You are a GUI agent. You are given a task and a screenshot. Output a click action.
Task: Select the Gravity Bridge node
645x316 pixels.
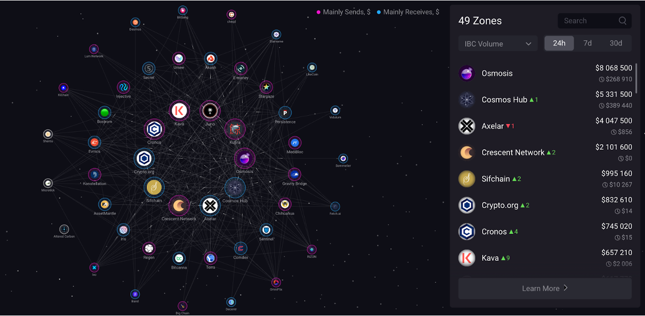(x=294, y=174)
